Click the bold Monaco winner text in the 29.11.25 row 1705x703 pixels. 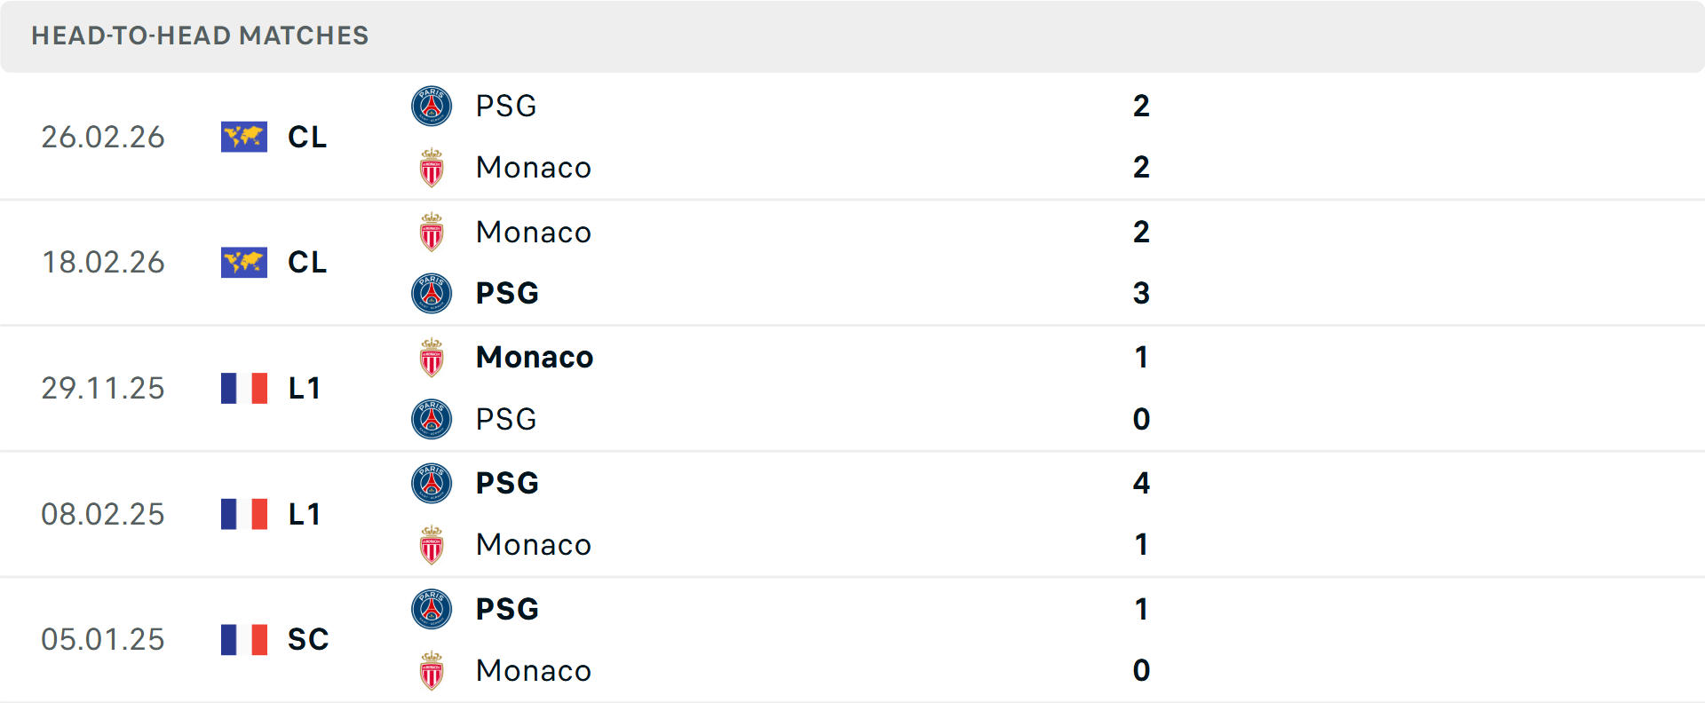[534, 358]
